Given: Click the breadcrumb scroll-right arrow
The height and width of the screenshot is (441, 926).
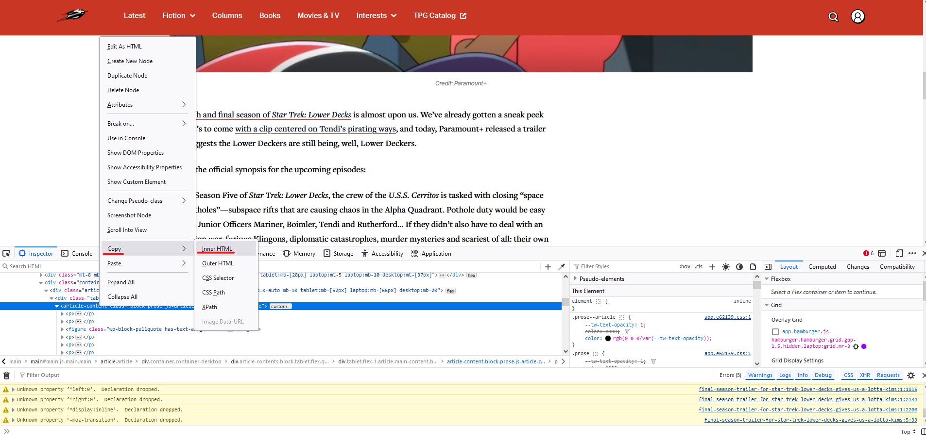Looking at the screenshot, I should click(x=564, y=361).
